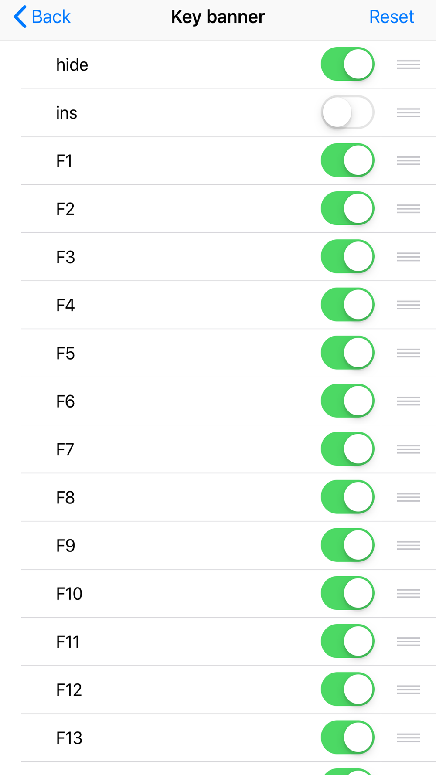Image resolution: width=436 pixels, height=775 pixels.
Task: Tap the reorder handle beside F13
Action: tap(409, 738)
